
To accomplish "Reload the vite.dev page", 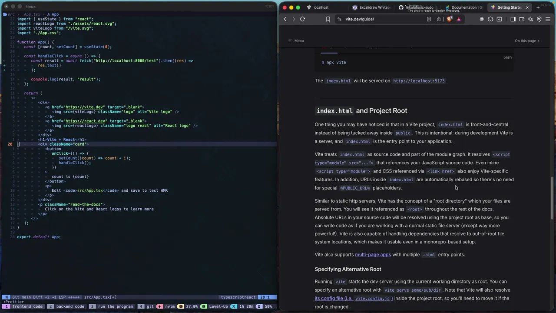I will 303,19.
